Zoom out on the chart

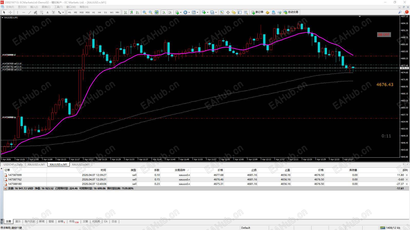(150, 12)
